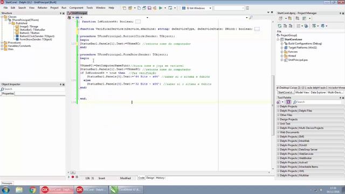Expand Procedures node in Structure panel
This screenshot has height=194, width=345.
2,43
